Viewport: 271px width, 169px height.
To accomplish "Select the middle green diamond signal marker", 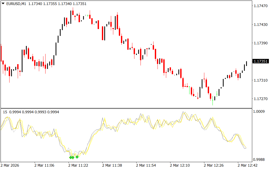I will (x=73, y=158).
